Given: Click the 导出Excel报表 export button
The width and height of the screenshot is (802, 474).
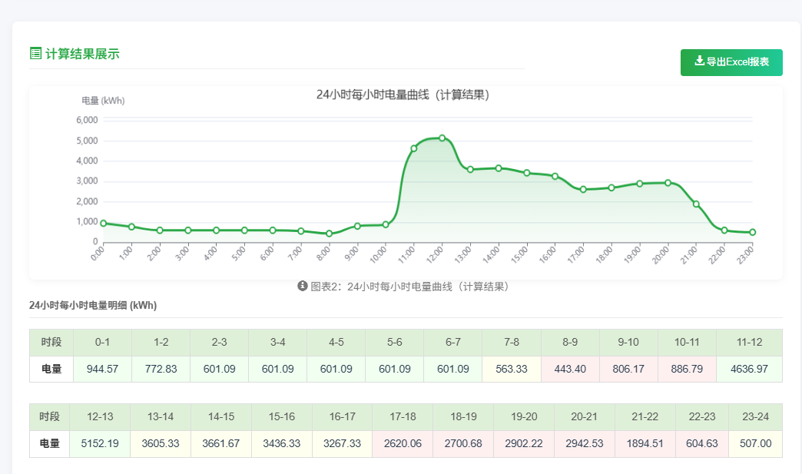Looking at the screenshot, I should 731,62.
